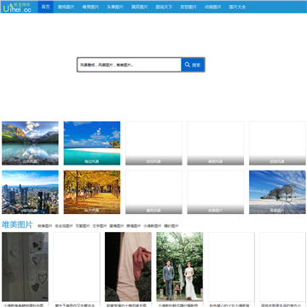Select the 首页 home tab
The image size is (307, 307).
tap(45, 7)
